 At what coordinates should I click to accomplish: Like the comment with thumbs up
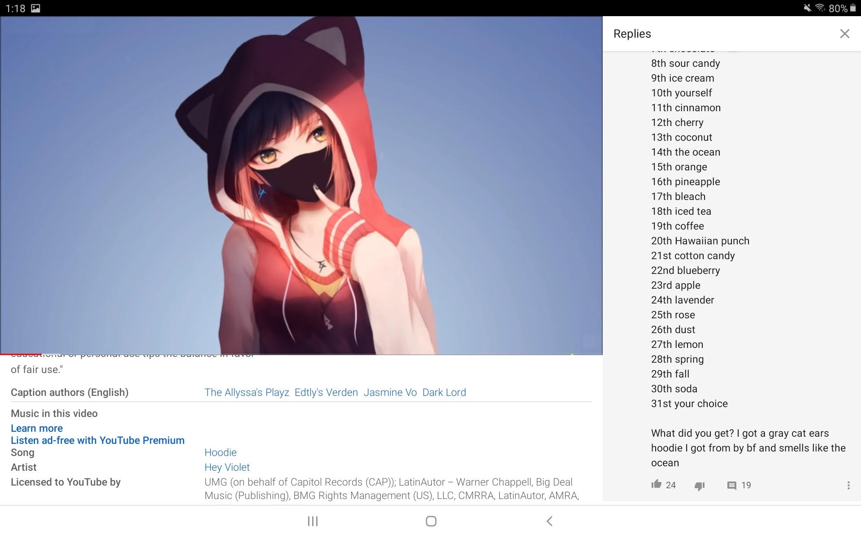(x=657, y=484)
